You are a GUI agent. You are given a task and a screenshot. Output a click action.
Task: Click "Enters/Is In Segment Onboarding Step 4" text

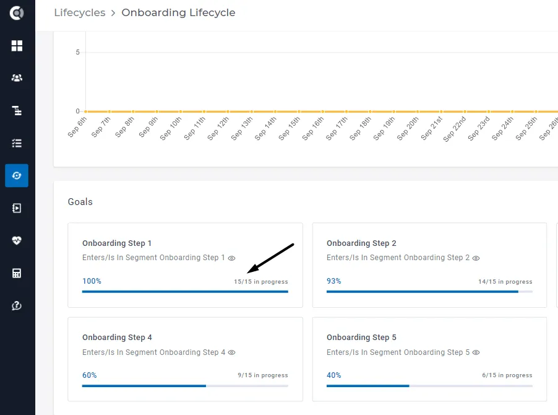[x=154, y=352]
